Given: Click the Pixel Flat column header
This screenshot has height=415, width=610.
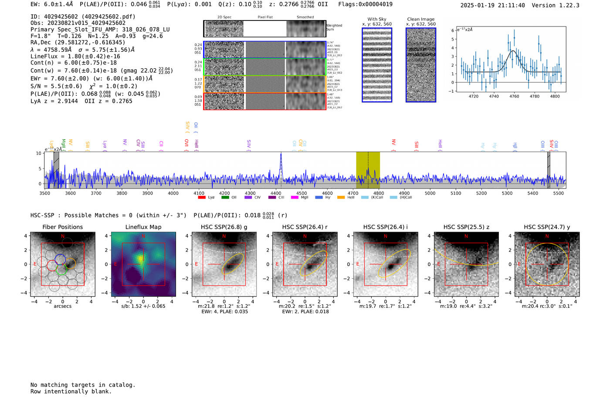Looking at the screenshot, I should 265,17.
